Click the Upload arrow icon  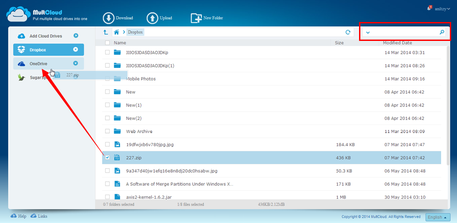pos(152,18)
